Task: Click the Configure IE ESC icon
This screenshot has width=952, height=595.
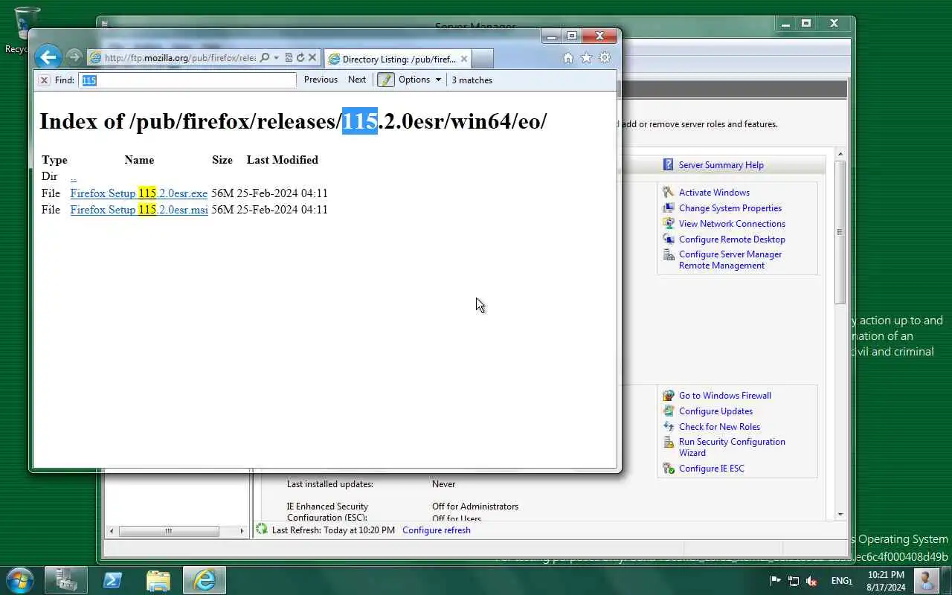Action: [x=668, y=469]
